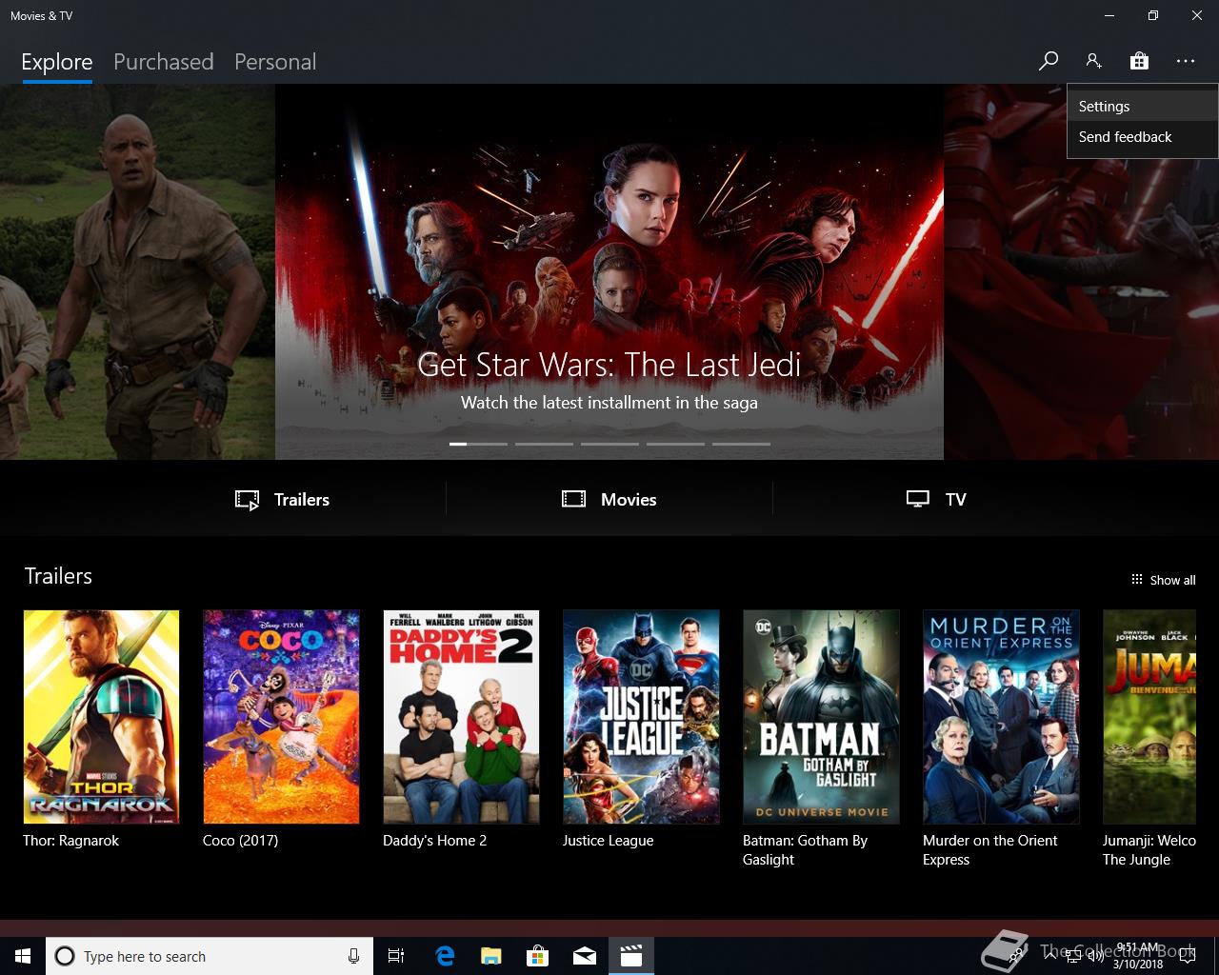Choose Send feedback menu entry
Viewport: 1219px width, 975px height.
coord(1142,137)
